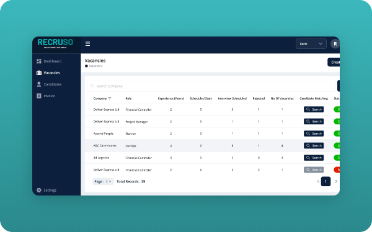Screen dimensions: 372x232
Task: Click green status badge for ABC Care Homes
Action: [337, 145]
